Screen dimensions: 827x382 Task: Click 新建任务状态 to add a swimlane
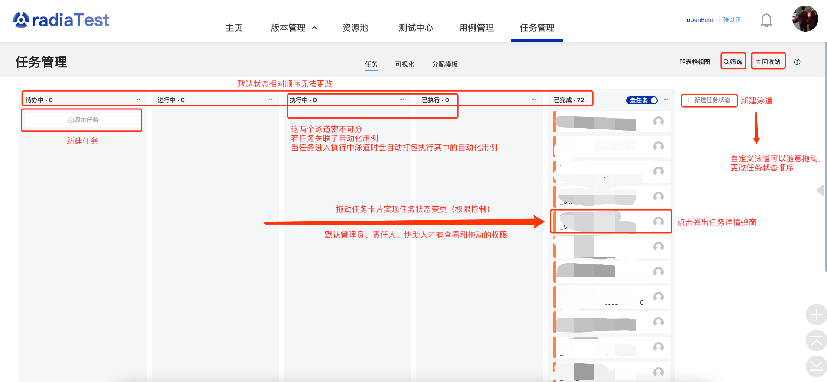tap(709, 100)
